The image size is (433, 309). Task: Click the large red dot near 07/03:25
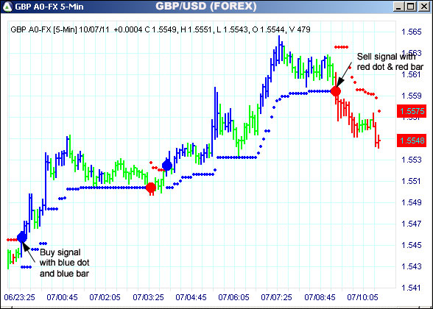coord(151,188)
